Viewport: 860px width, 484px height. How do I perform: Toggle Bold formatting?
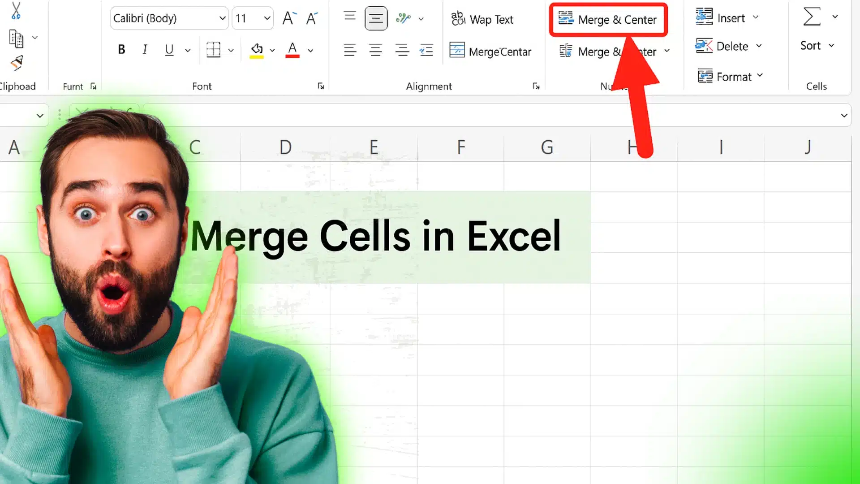coord(121,50)
